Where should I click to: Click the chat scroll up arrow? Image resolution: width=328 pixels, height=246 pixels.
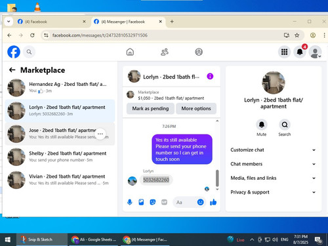[217, 121]
